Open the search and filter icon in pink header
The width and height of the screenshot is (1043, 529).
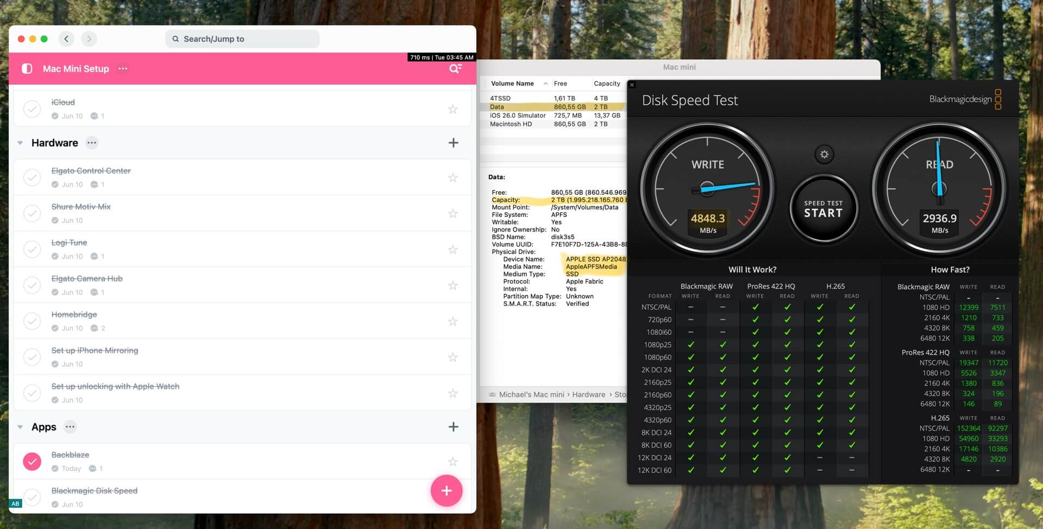click(455, 69)
